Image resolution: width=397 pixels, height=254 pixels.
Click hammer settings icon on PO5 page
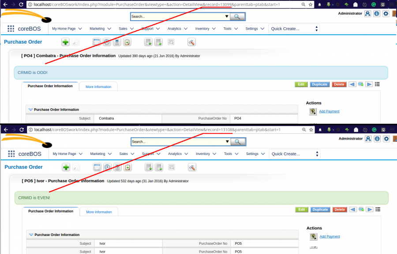pyautogui.click(x=192, y=167)
